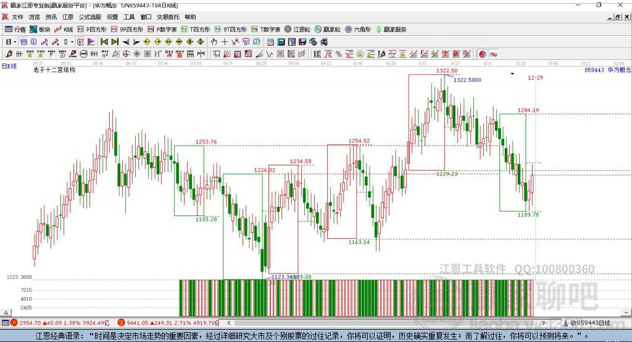
Task: Open the 公式选股 menu
Action: [90, 17]
